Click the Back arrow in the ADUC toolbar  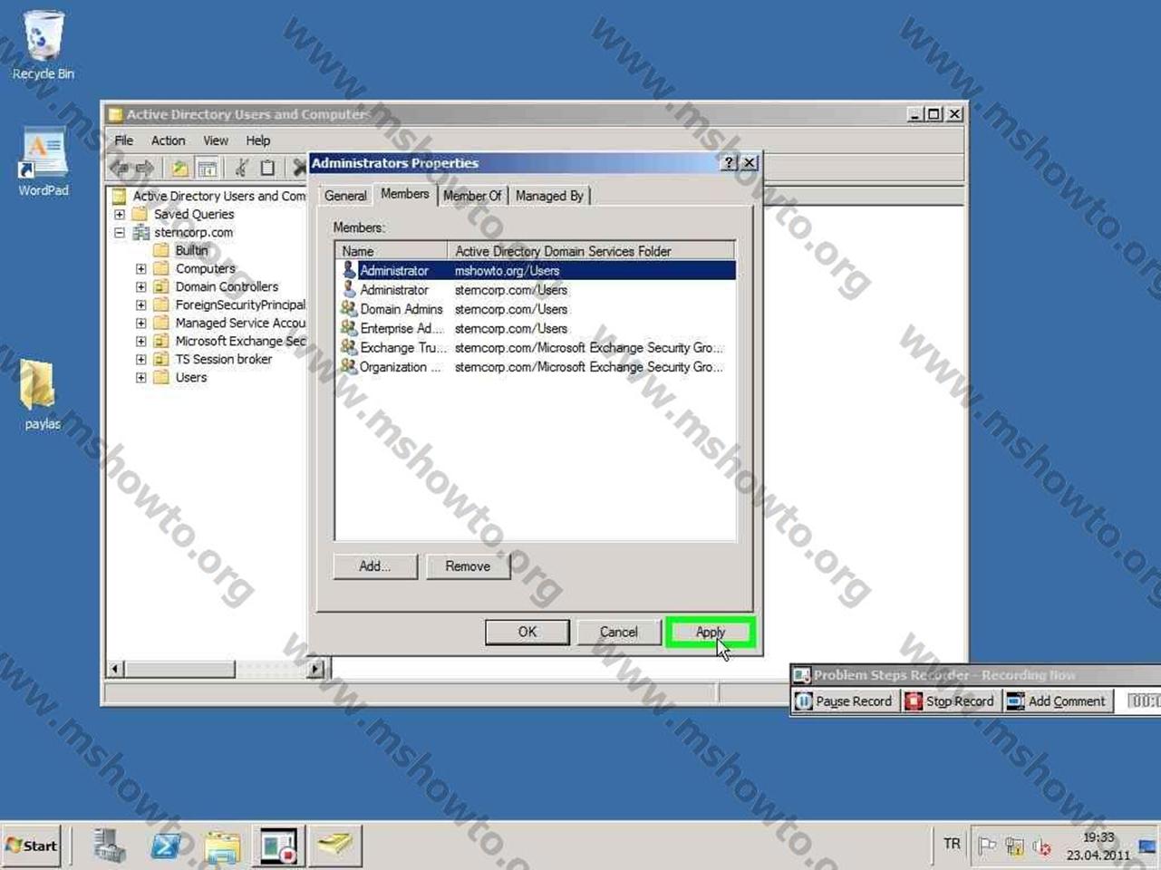click(x=120, y=169)
